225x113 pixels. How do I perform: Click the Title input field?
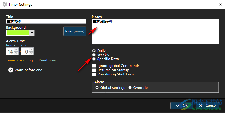46,21
